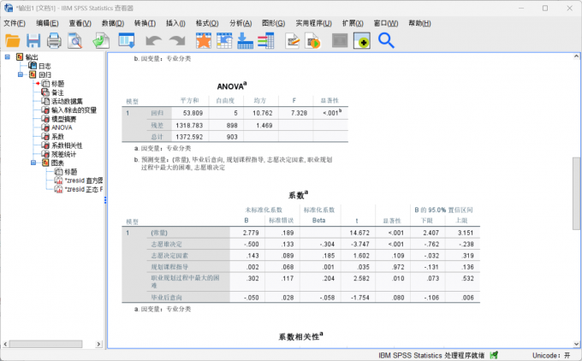Collapse the 图表 tree node

click(34, 163)
